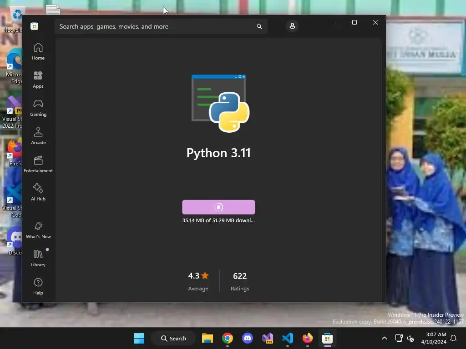Click the Search apps, games, movies field
Viewport: 466px width, 349px height.
161,26
